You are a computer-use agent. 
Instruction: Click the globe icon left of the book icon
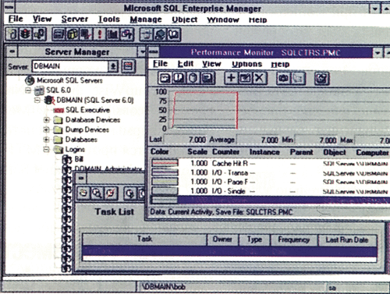160,34
